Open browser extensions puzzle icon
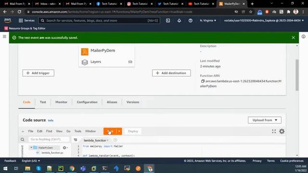Image resolution: width=308 pixels, height=173 pixels. click(288, 12)
